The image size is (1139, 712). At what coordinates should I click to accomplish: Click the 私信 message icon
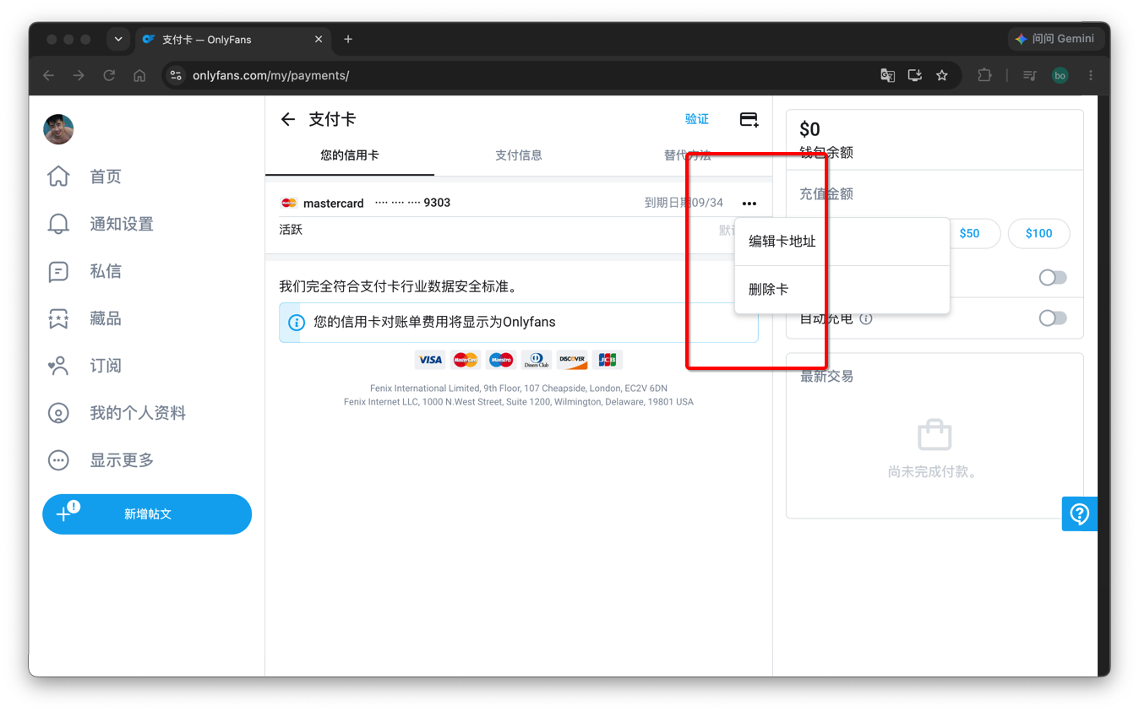58,271
